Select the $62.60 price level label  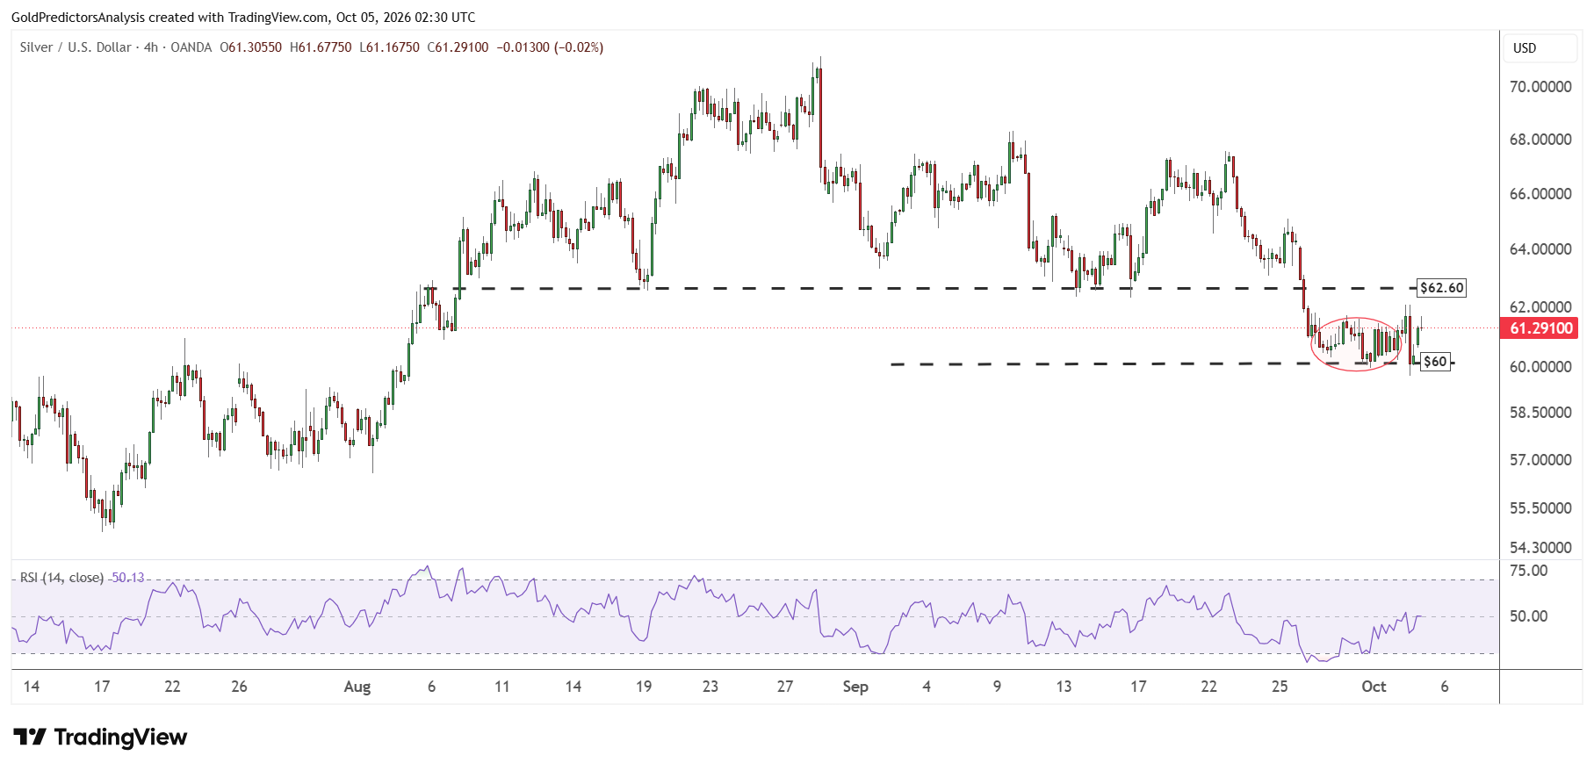[1442, 288]
